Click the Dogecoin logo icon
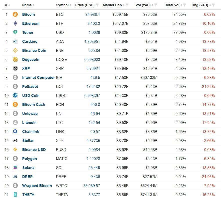The height and width of the screenshot is (198, 221). (x=15, y=60)
